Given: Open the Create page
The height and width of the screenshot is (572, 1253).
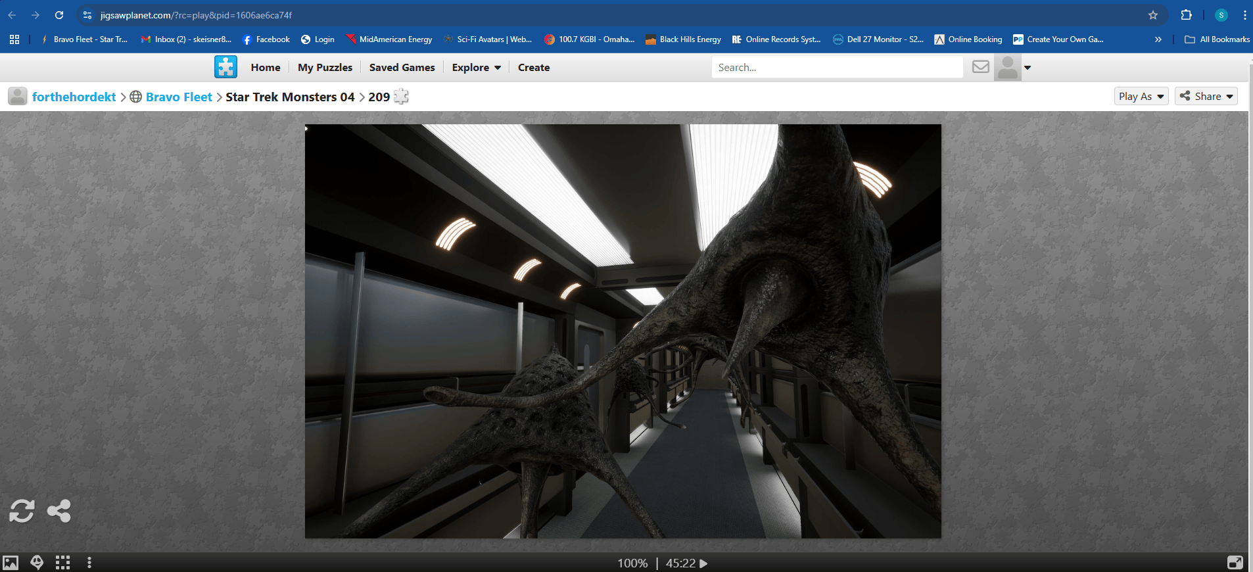Looking at the screenshot, I should coord(534,67).
